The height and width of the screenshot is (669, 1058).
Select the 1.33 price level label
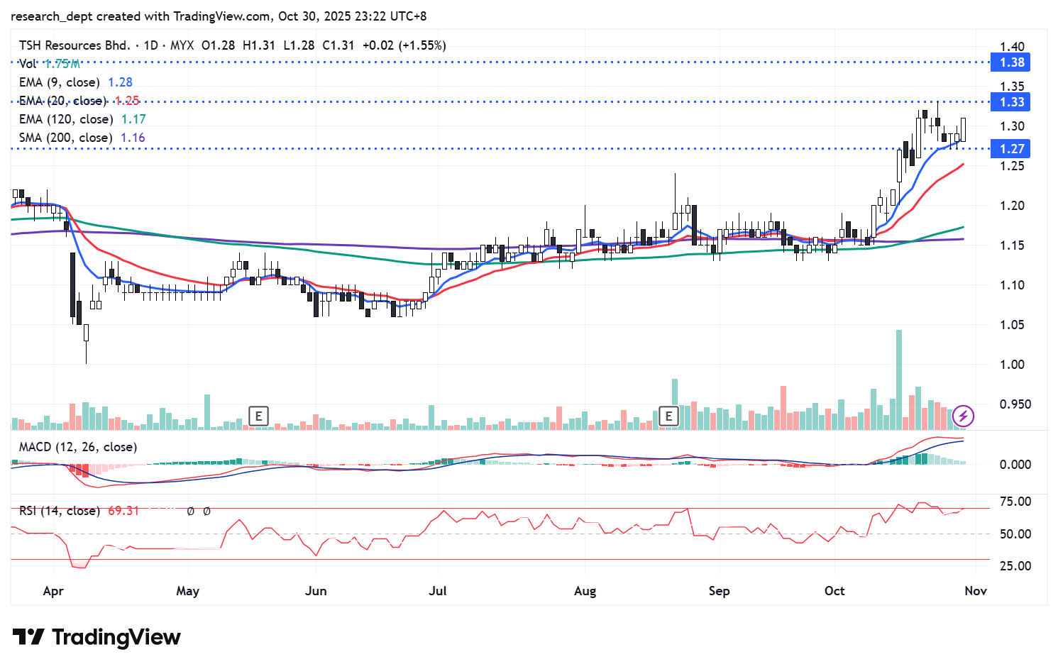point(1012,102)
